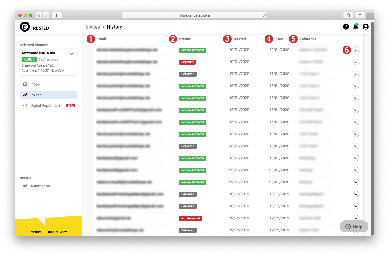Click the BETA badge beside Digital Reputation
Screen dimensions: 389x256
click(70, 106)
